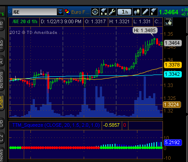Click the /6E symbol input field
188x162 pixels.
34,12
